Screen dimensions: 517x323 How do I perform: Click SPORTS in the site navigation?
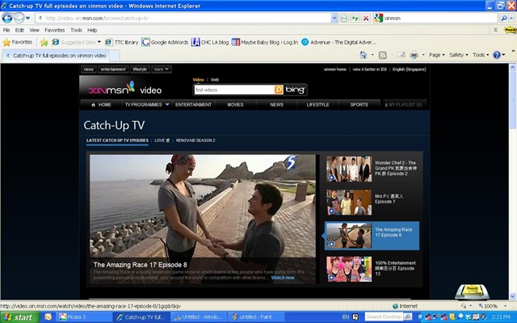pos(359,104)
